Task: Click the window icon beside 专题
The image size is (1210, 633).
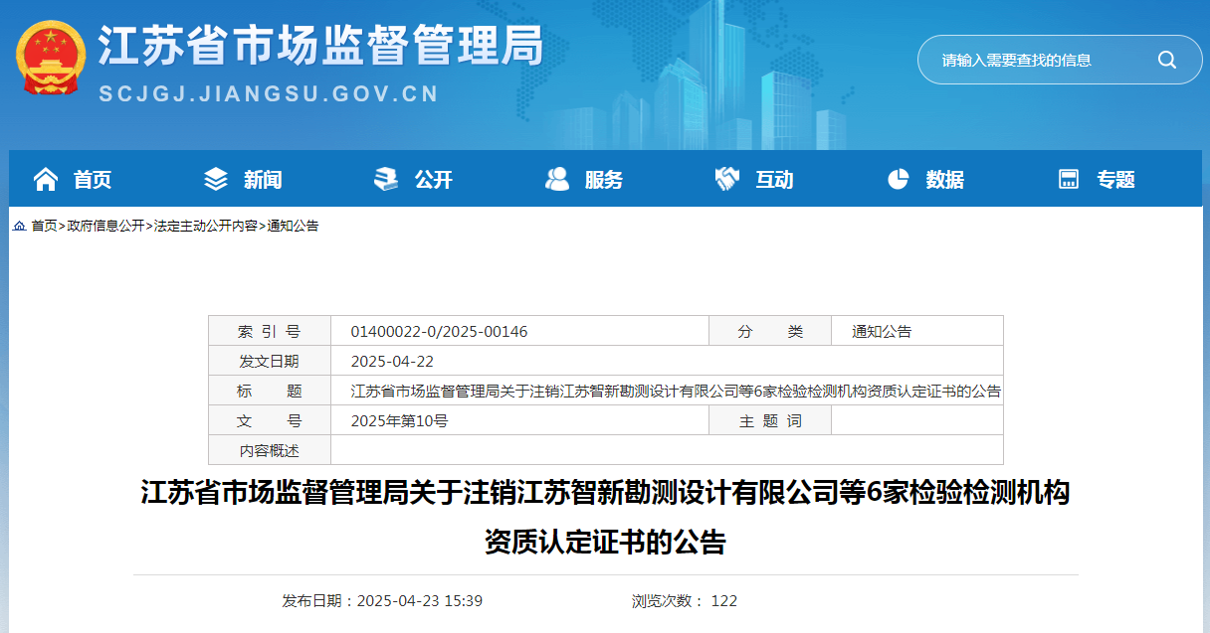Action: 1069,179
